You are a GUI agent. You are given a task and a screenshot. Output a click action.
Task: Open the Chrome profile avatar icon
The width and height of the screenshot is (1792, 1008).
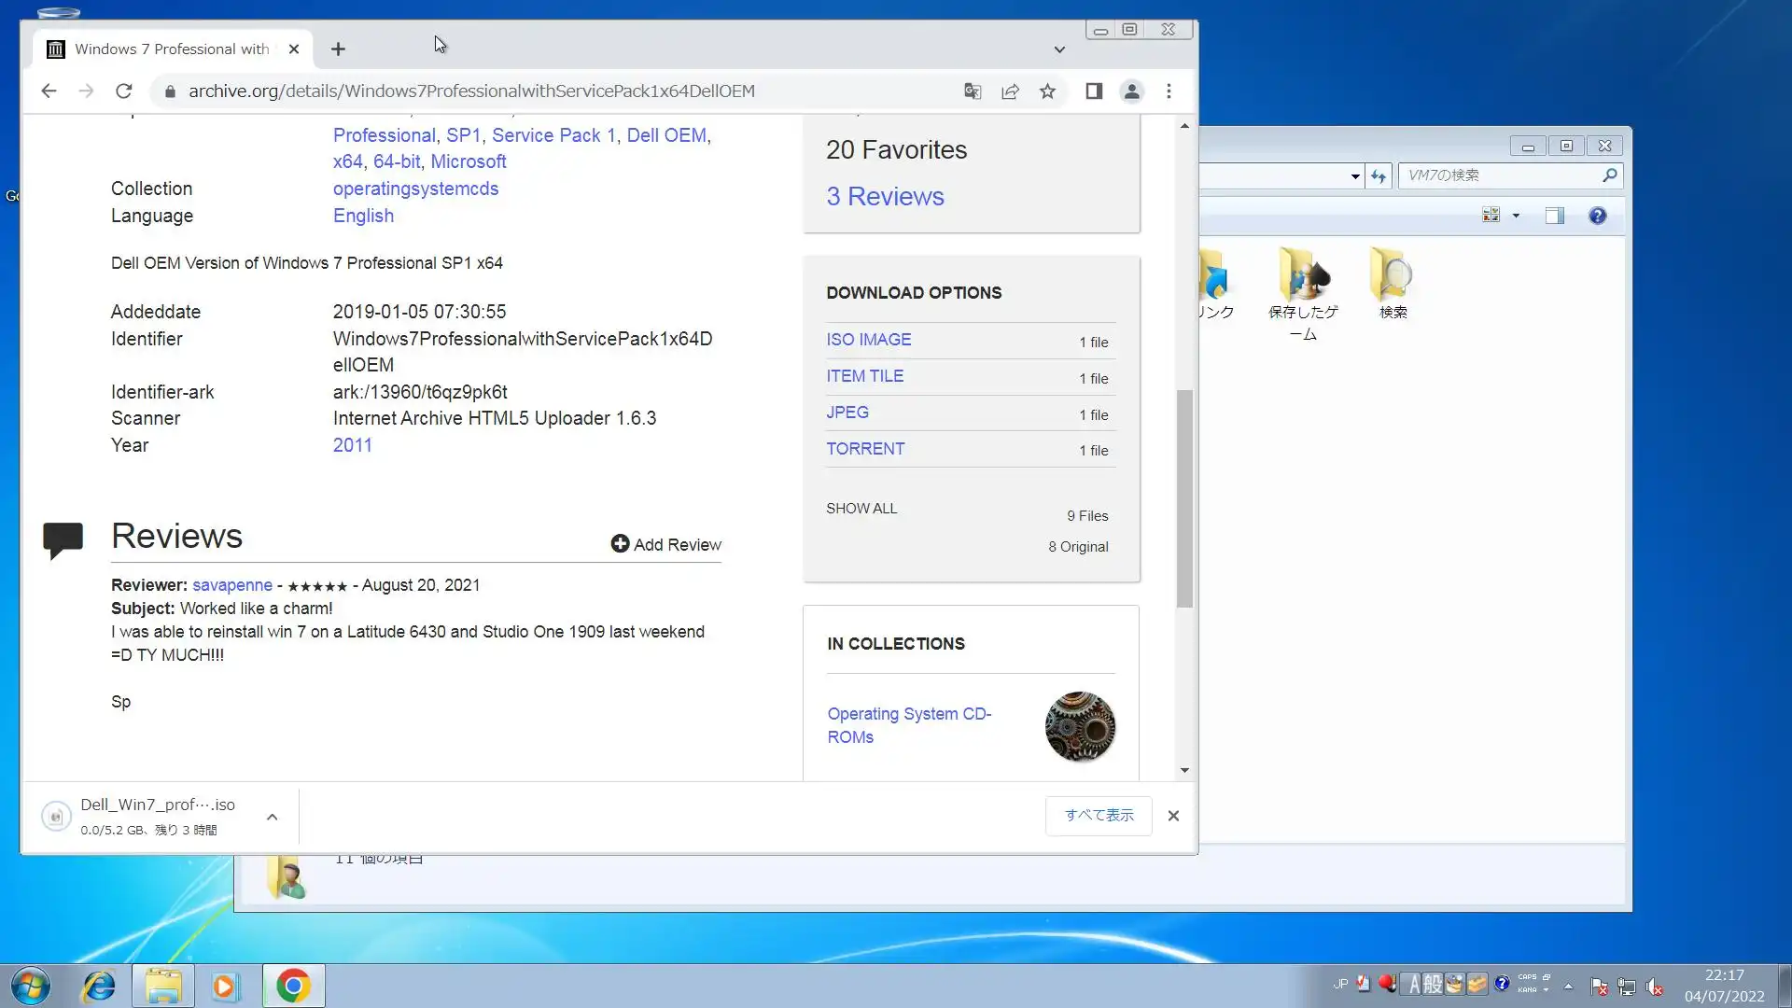tap(1131, 91)
